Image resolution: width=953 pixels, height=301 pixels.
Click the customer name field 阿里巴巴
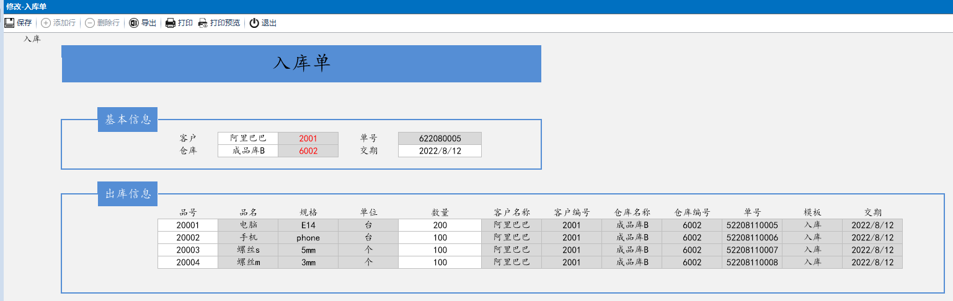tap(248, 138)
